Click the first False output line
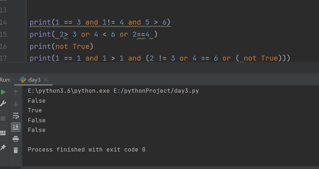The height and width of the screenshot is (169, 319). click(37, 101)
